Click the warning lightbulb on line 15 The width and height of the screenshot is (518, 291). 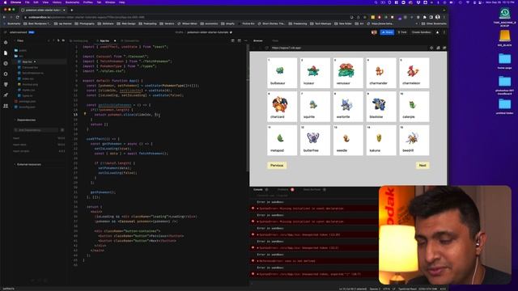85,113
